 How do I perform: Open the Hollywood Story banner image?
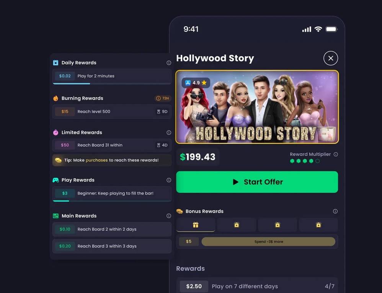click(x=257, y=107)
